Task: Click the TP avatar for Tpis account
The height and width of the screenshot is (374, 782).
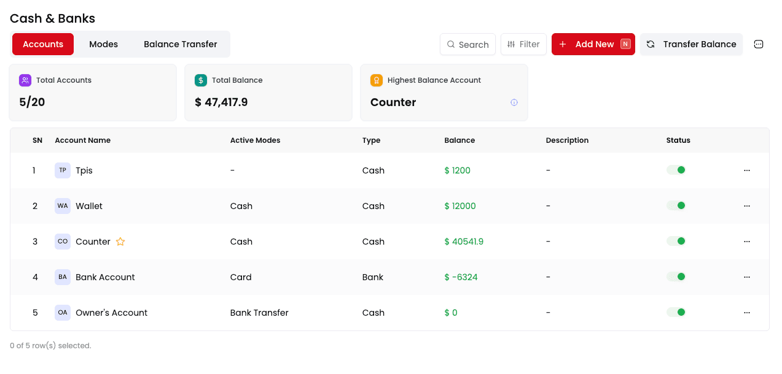Action: point(63,170)
